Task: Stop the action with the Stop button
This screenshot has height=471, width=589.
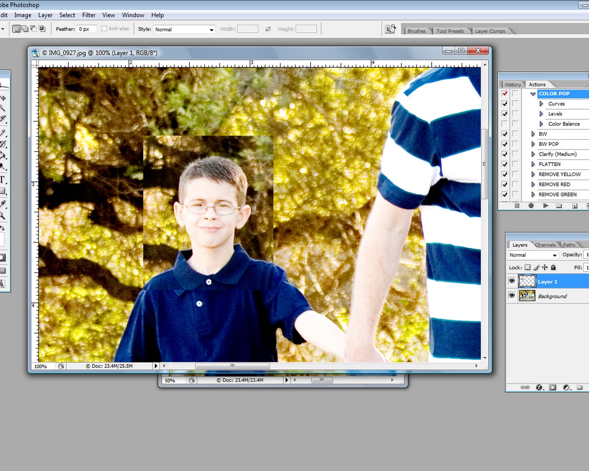Action: [x=517, y=206]
